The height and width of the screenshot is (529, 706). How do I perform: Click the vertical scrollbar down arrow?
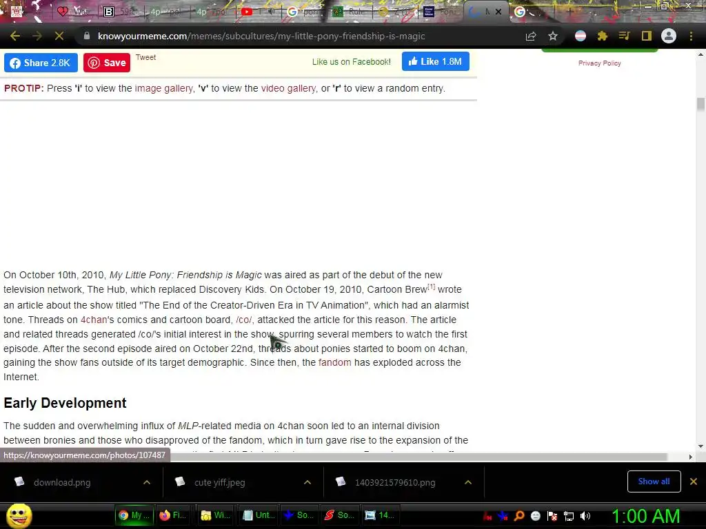click(x=700, y=446)
